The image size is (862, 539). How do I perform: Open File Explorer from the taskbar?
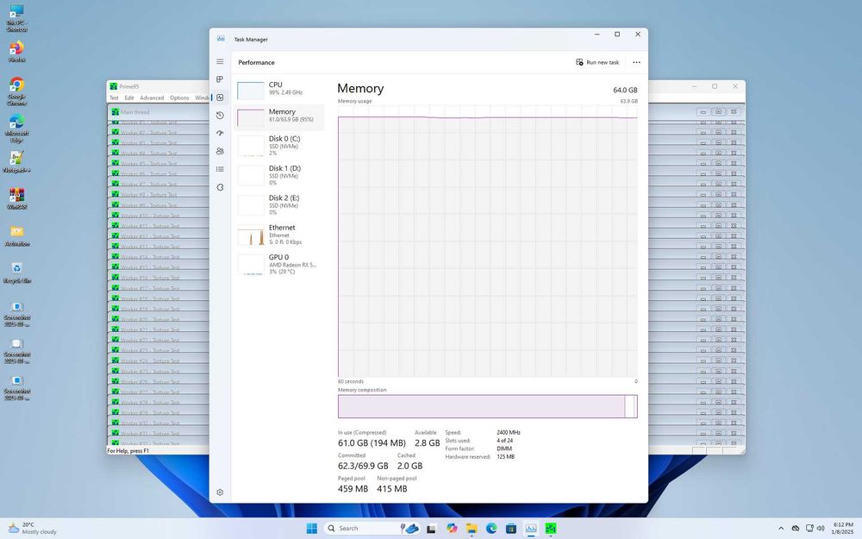(x=472, y=528)
